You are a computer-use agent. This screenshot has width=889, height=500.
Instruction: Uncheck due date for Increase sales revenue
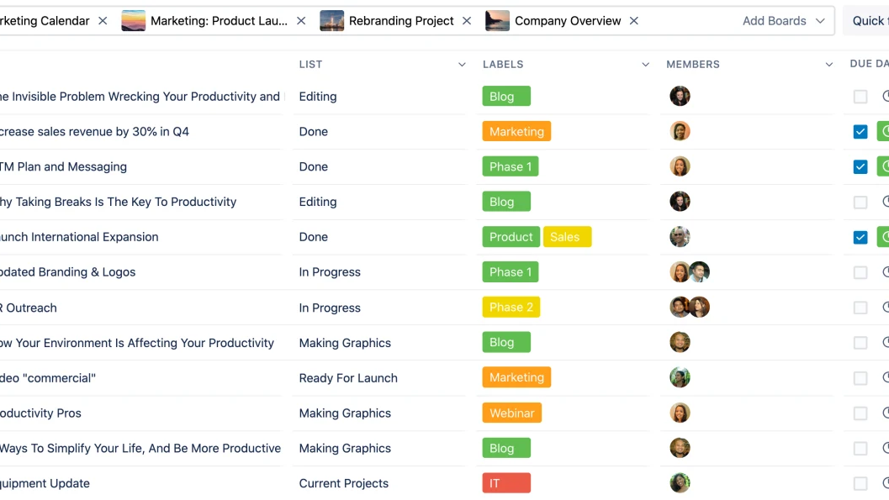[860, 132]
